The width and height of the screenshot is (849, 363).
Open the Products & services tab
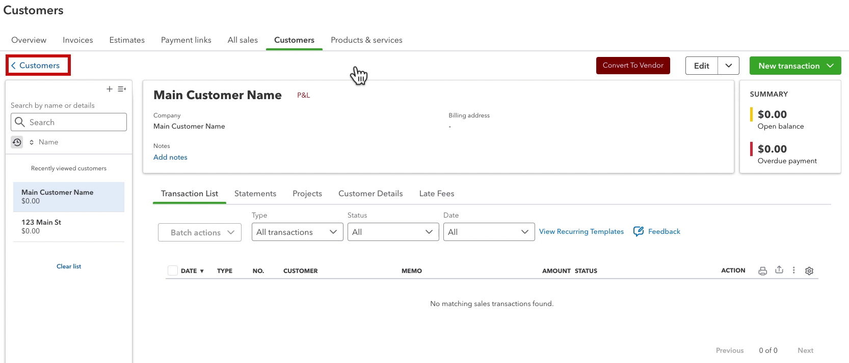(x=366, y=40)
